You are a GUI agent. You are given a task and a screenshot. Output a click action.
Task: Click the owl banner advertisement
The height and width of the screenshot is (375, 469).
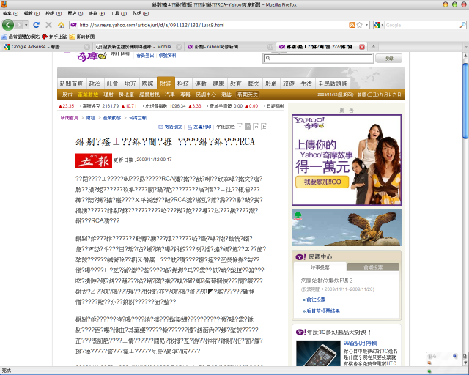pos(347,228)
